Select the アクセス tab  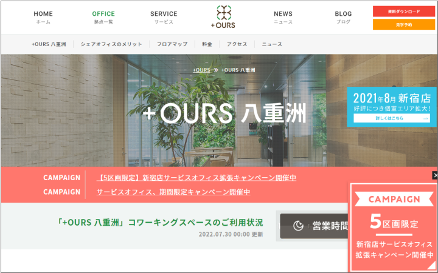237,44
